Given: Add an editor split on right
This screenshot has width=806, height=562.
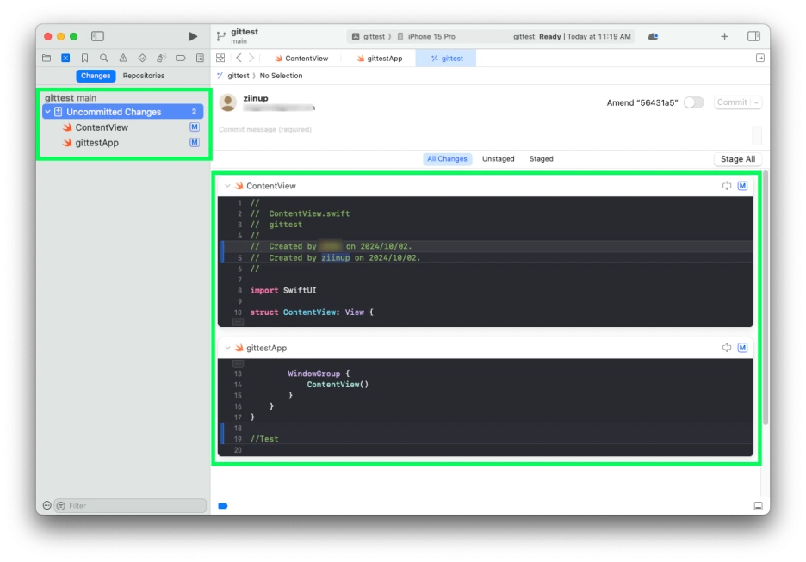Looking at the screenshot, I should click(x=760, y=58).
